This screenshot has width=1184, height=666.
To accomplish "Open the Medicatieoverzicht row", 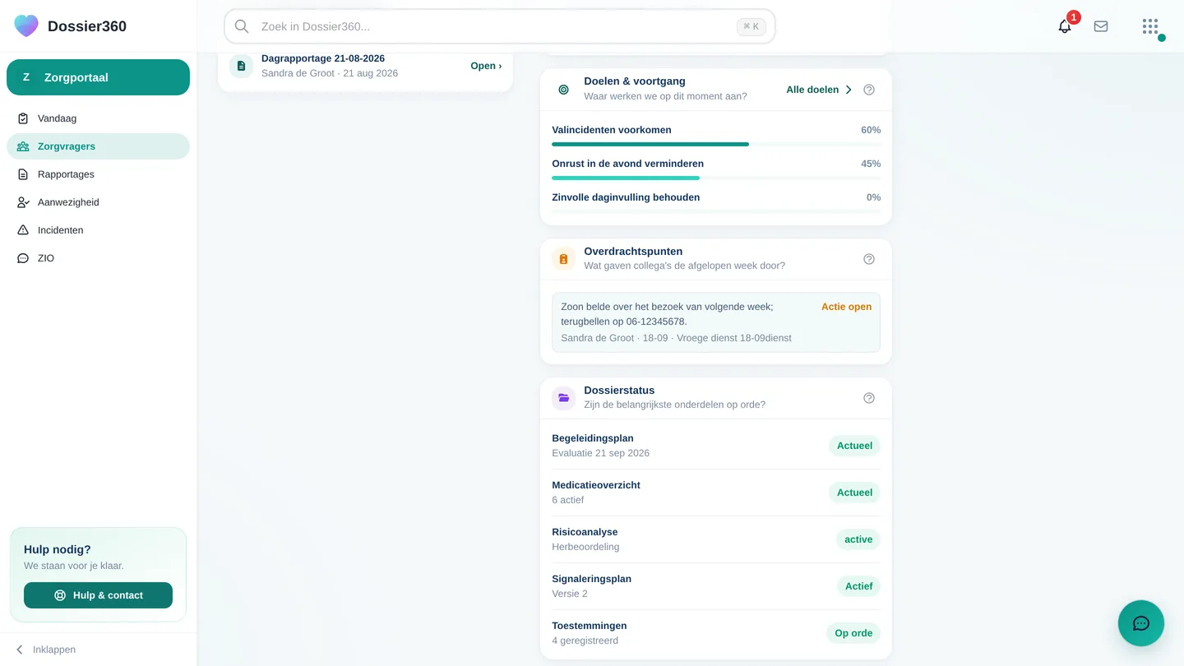I will 716,493.
